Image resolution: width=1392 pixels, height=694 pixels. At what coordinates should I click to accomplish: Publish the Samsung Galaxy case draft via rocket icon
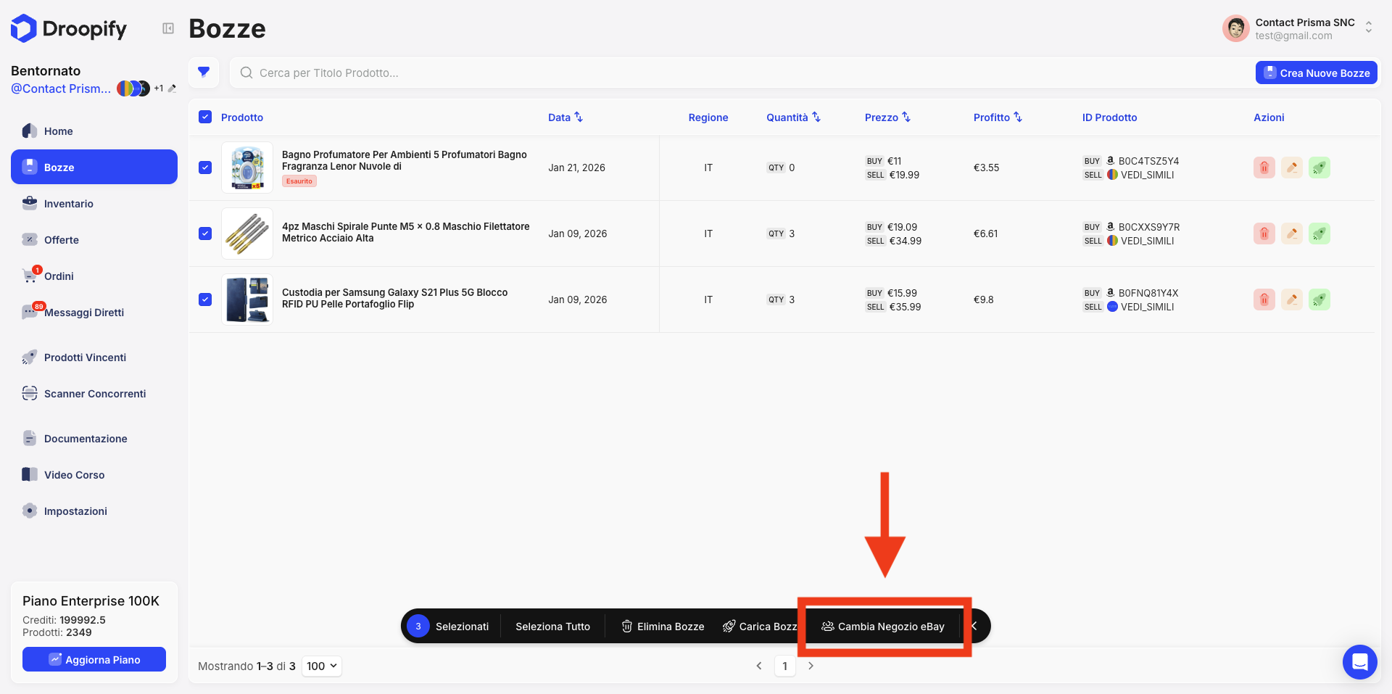pyautogui.click(x=1319, y=300)
